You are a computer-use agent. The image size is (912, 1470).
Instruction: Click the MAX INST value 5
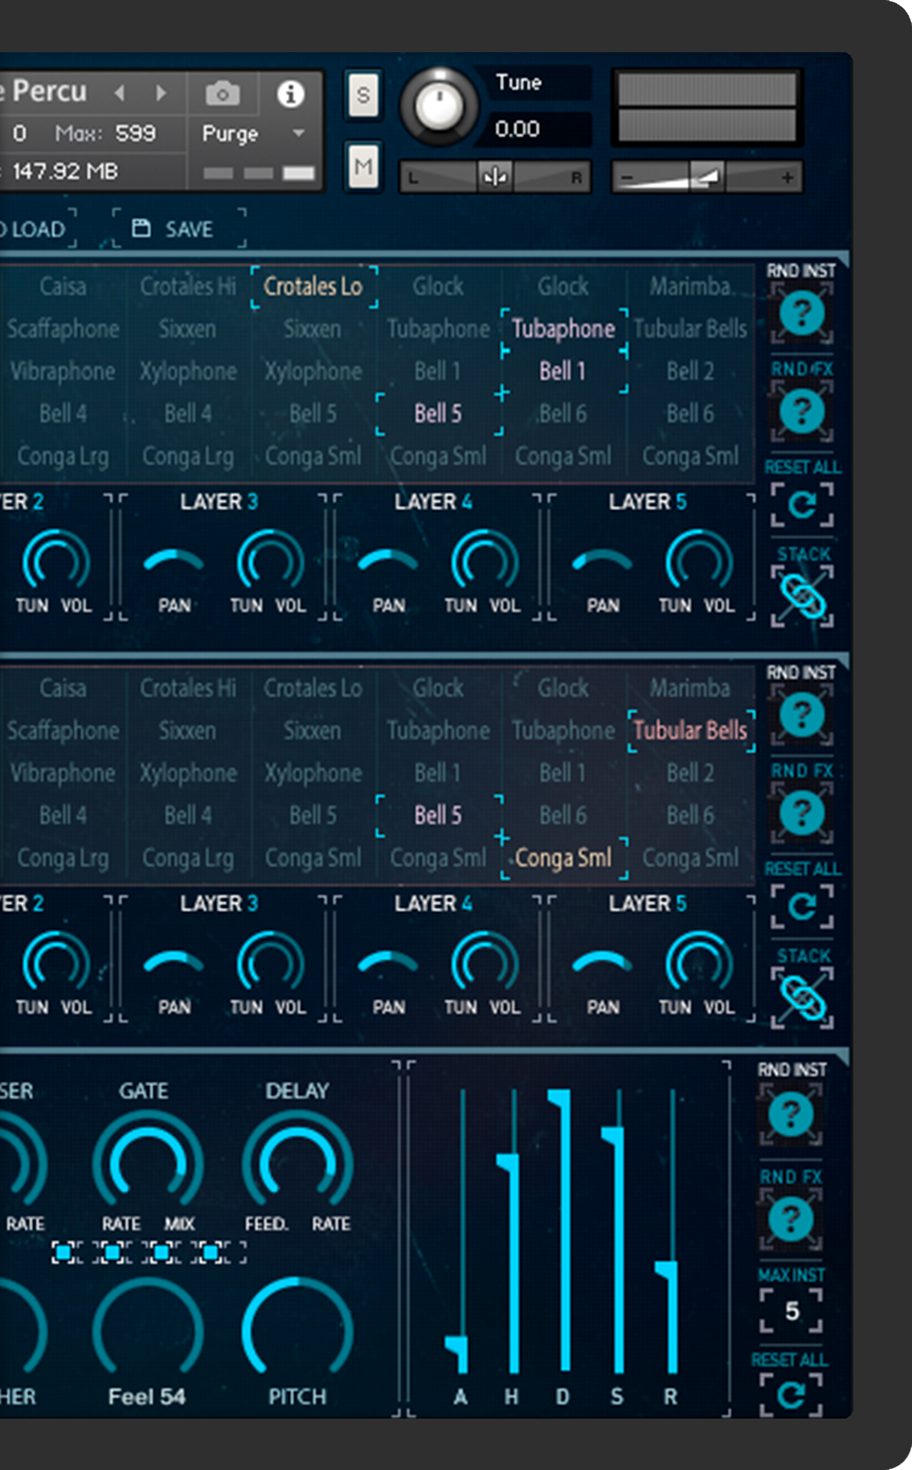[x=791, y=1311]
